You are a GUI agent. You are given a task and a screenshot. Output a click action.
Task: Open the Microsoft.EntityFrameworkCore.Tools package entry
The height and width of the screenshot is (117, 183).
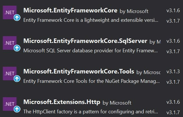tap(79, 71)
